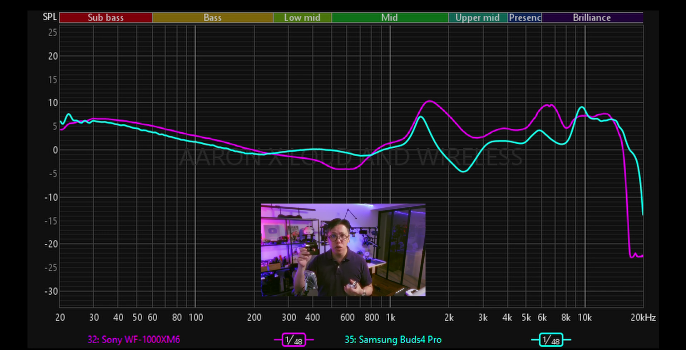This screenshot has height=350, width=686.
Task: Click the 2k frequency axis label
Action: [x=449, y=317]
